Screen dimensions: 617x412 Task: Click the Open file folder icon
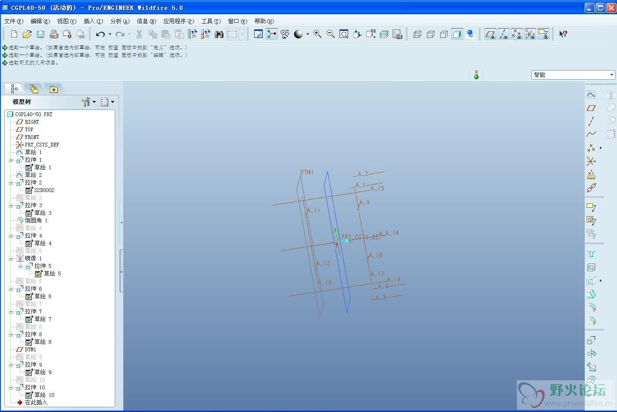(28, 34)
